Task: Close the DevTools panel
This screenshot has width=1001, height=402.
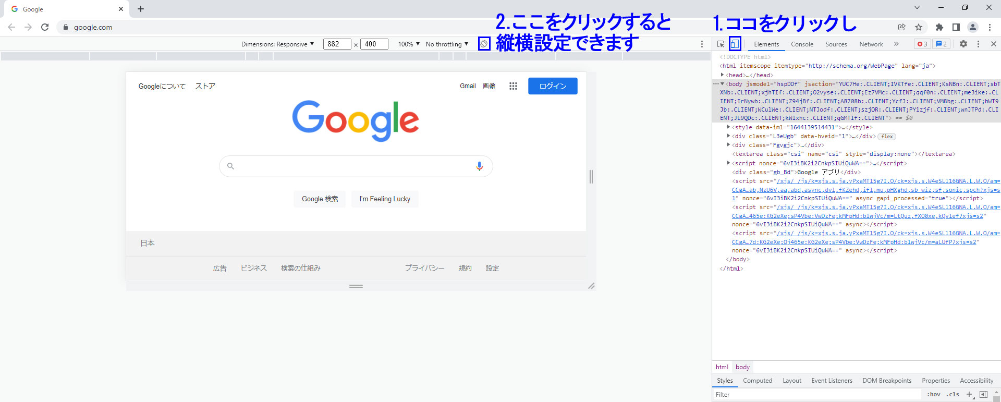Action: (994, 44)
